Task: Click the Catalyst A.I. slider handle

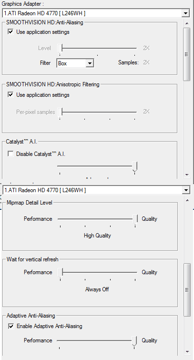Action: pos(135,167)
